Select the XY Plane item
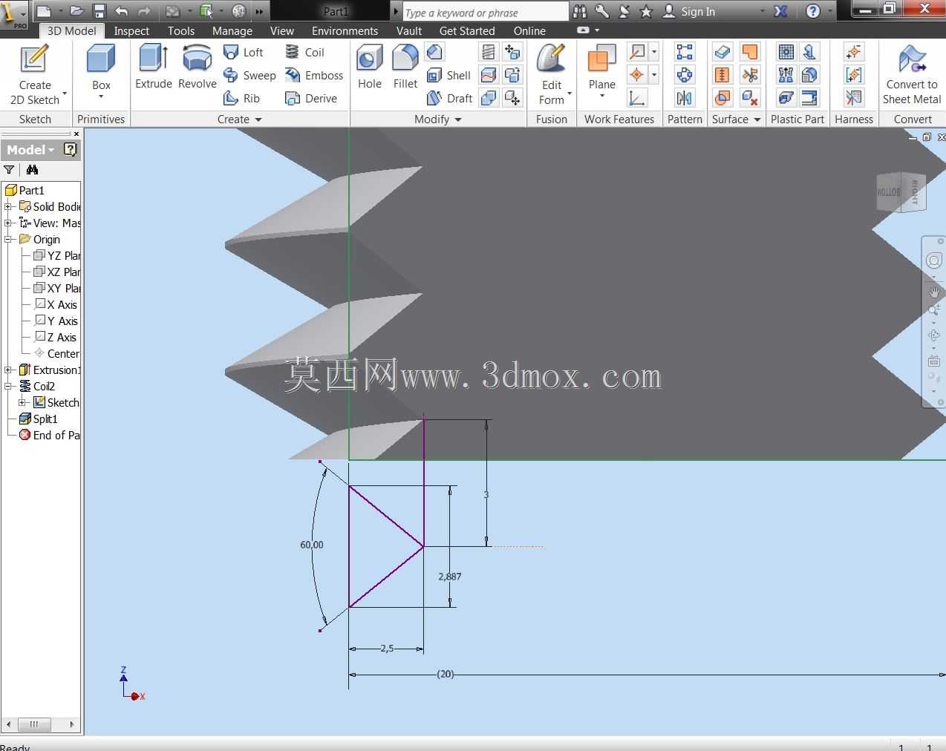Image resolution: width=946 pixels, height=751 pixels. tap(57, 288)
